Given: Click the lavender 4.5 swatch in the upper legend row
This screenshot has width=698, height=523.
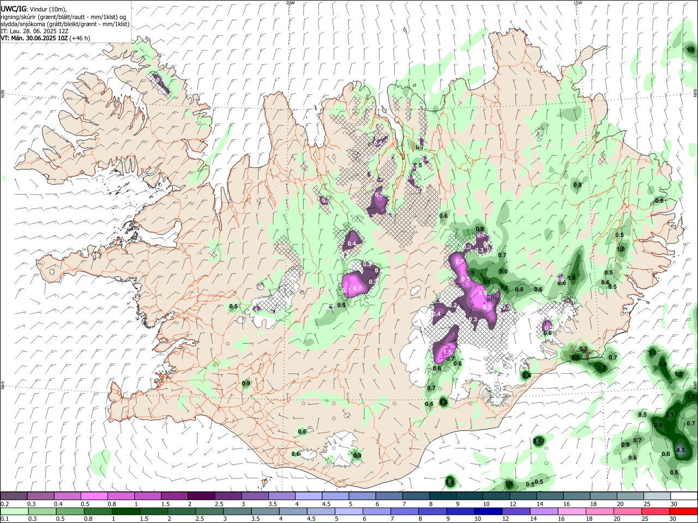Looking at the screenshot, I should click(335, 496).
